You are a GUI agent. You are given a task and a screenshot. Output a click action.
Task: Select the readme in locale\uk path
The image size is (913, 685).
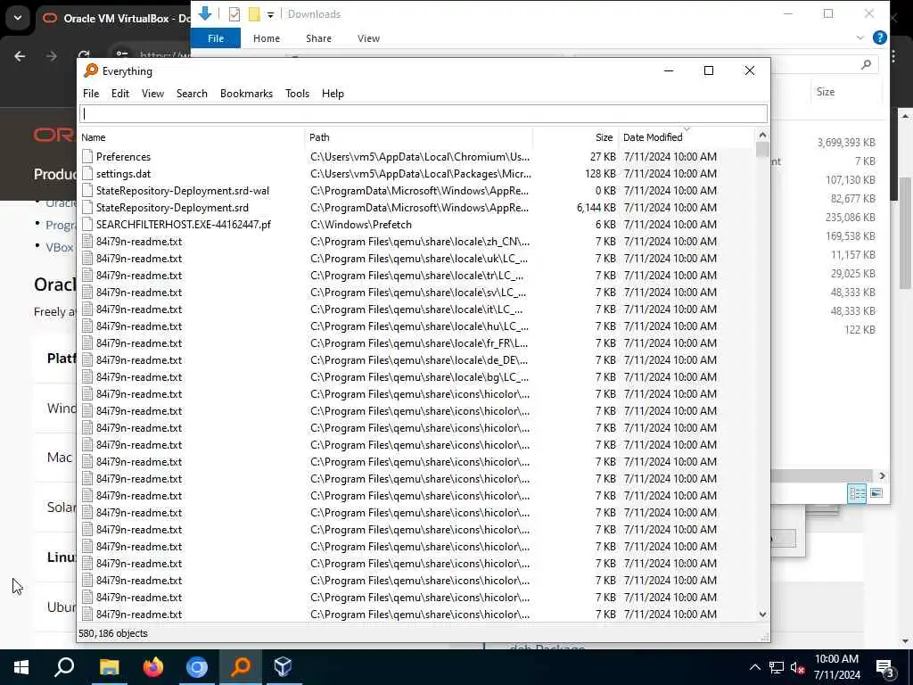point(415,258)
